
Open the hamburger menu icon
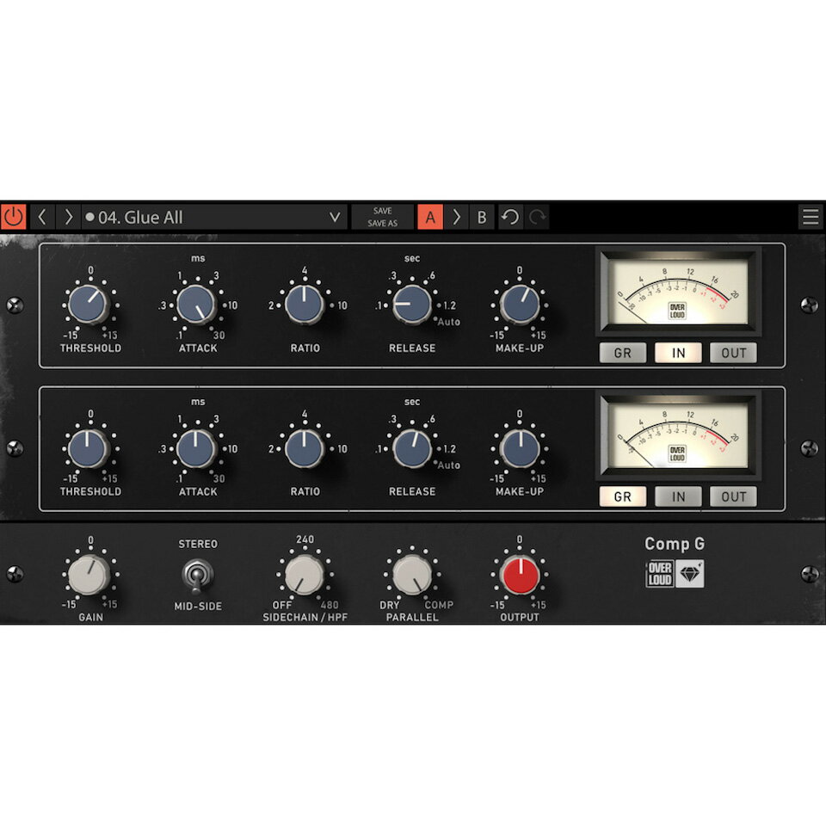click(x=810, y=217)
